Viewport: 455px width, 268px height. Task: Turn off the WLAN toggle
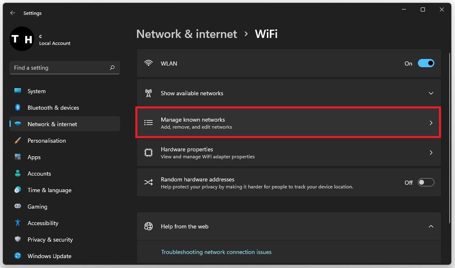(x=426, y=63)
